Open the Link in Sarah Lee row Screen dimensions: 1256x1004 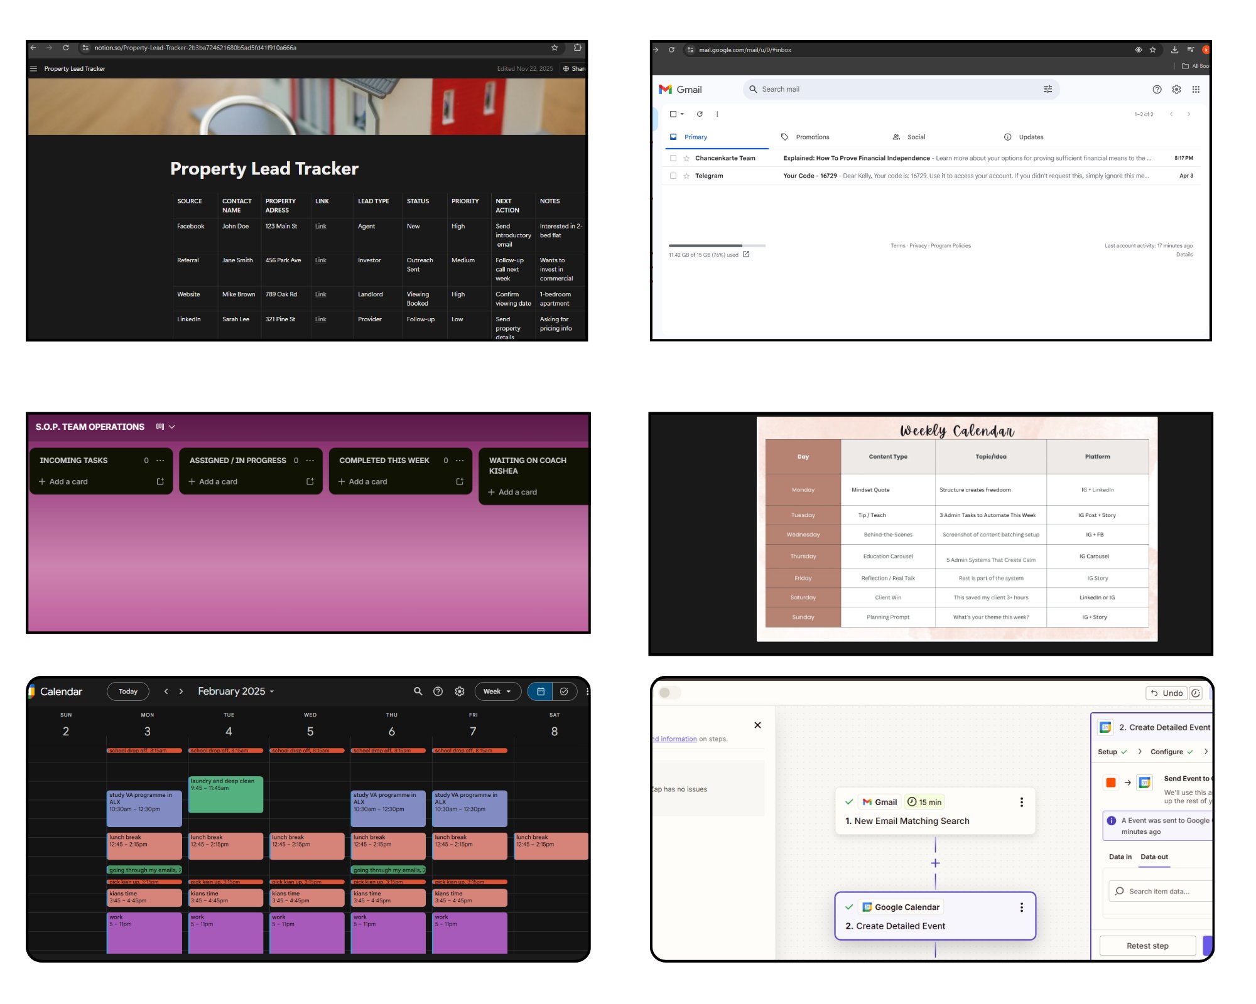click(321, 319)
